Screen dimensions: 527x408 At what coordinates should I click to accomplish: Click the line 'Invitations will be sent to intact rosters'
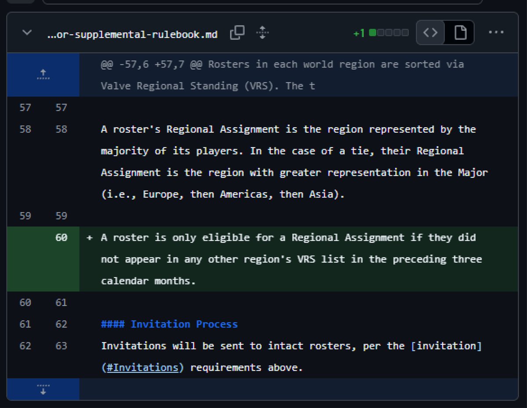(291, 346)
